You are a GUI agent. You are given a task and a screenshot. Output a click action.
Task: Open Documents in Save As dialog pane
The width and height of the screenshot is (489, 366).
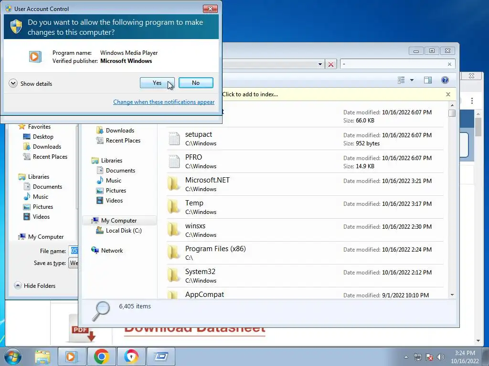43,187
